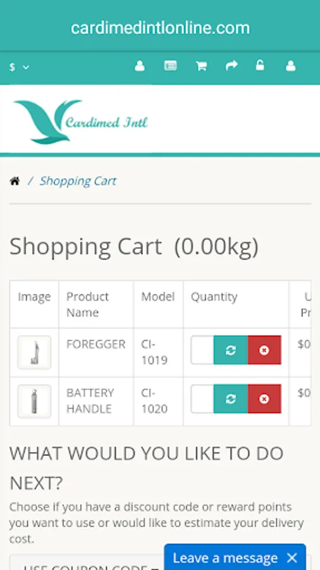The width and height of the screenshot is (320, 570).
Task: Click the FOREGGER quantity input field
Action: 202,350
